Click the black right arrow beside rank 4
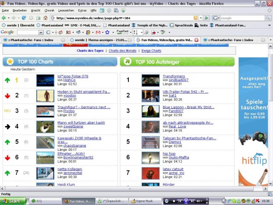Screen dimensions: 273x205 [8, 126]
